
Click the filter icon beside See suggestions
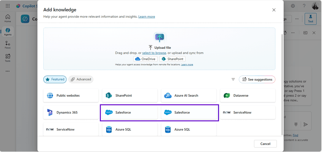coord(233,79)
